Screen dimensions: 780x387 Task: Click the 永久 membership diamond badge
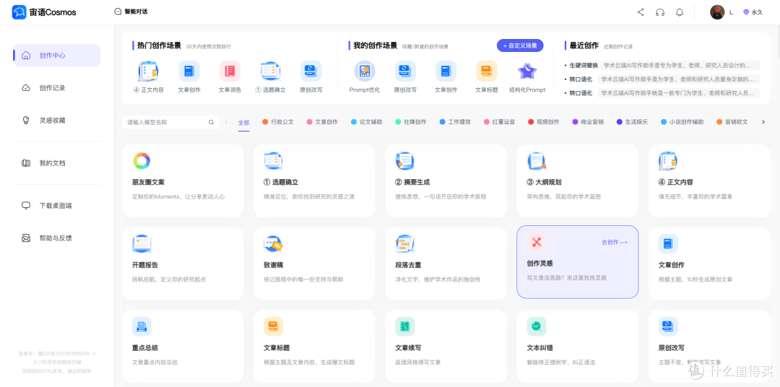coord(753,12)
